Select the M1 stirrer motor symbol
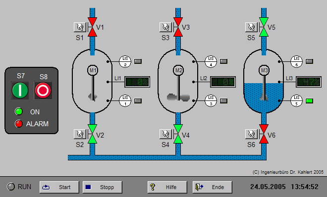Viewport: 327px width, 197px height. click(93, 70)
